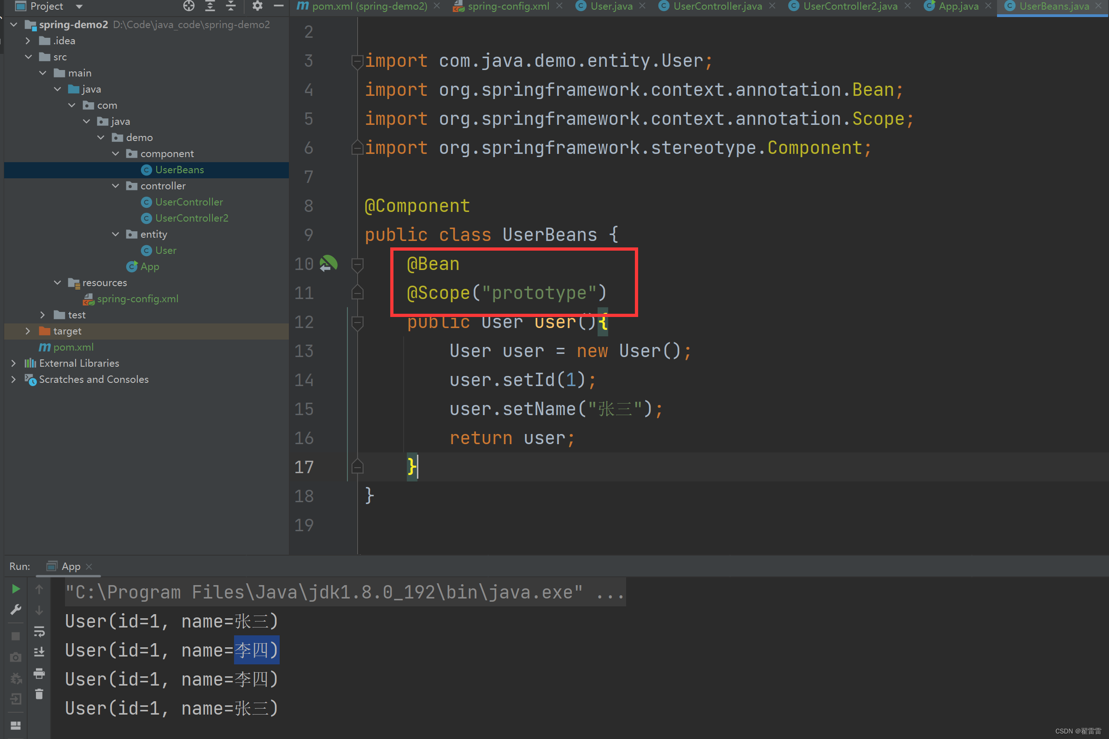Collapse all in Project panel

230,6
